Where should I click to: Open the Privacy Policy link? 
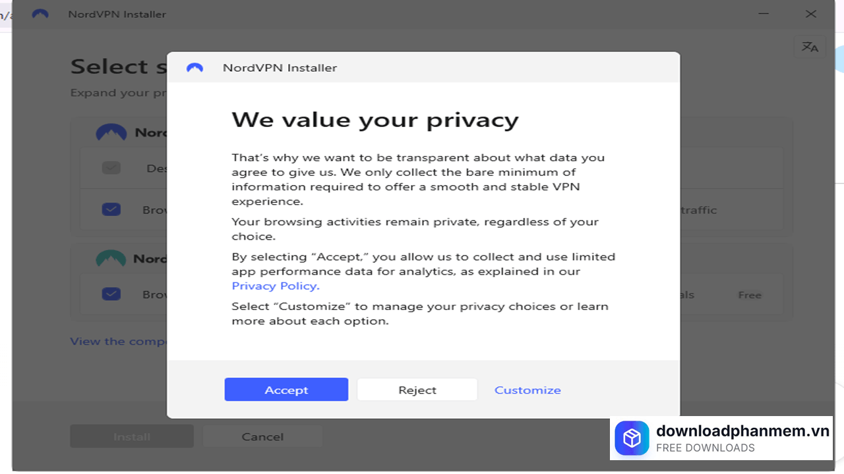pyautogui.click(x=275, y=286)
